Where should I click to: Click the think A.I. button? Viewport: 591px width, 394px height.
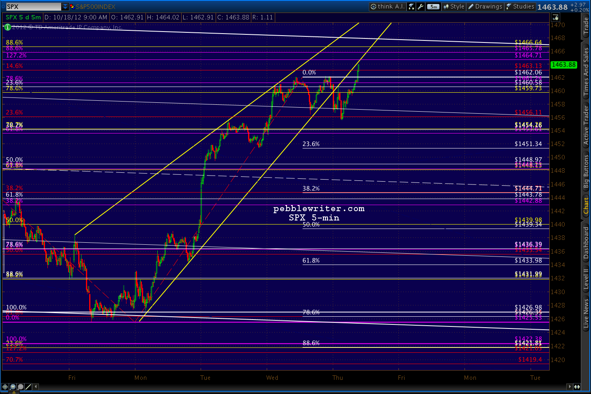(387, 6)
